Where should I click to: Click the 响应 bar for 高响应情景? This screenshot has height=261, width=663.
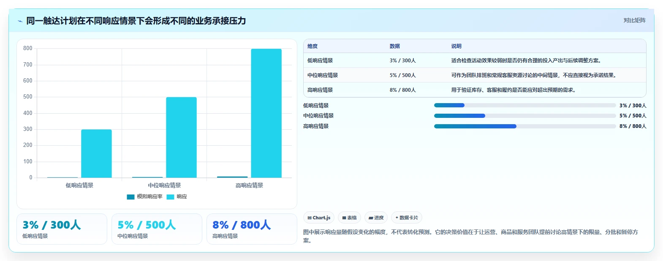click(x=266, y=113)
